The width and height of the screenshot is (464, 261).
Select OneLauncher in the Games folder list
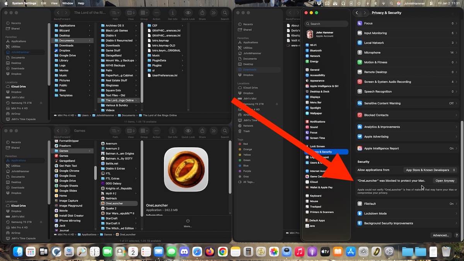[118, 203]
